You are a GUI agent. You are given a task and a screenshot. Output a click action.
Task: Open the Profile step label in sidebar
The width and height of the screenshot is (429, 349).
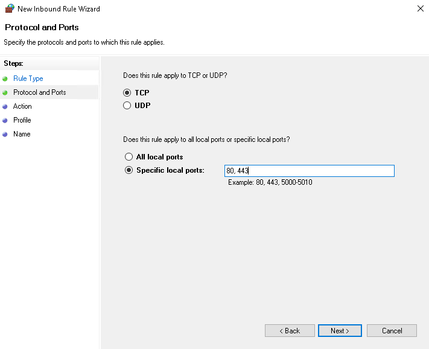pyautogui.click(x=22, y=120)
